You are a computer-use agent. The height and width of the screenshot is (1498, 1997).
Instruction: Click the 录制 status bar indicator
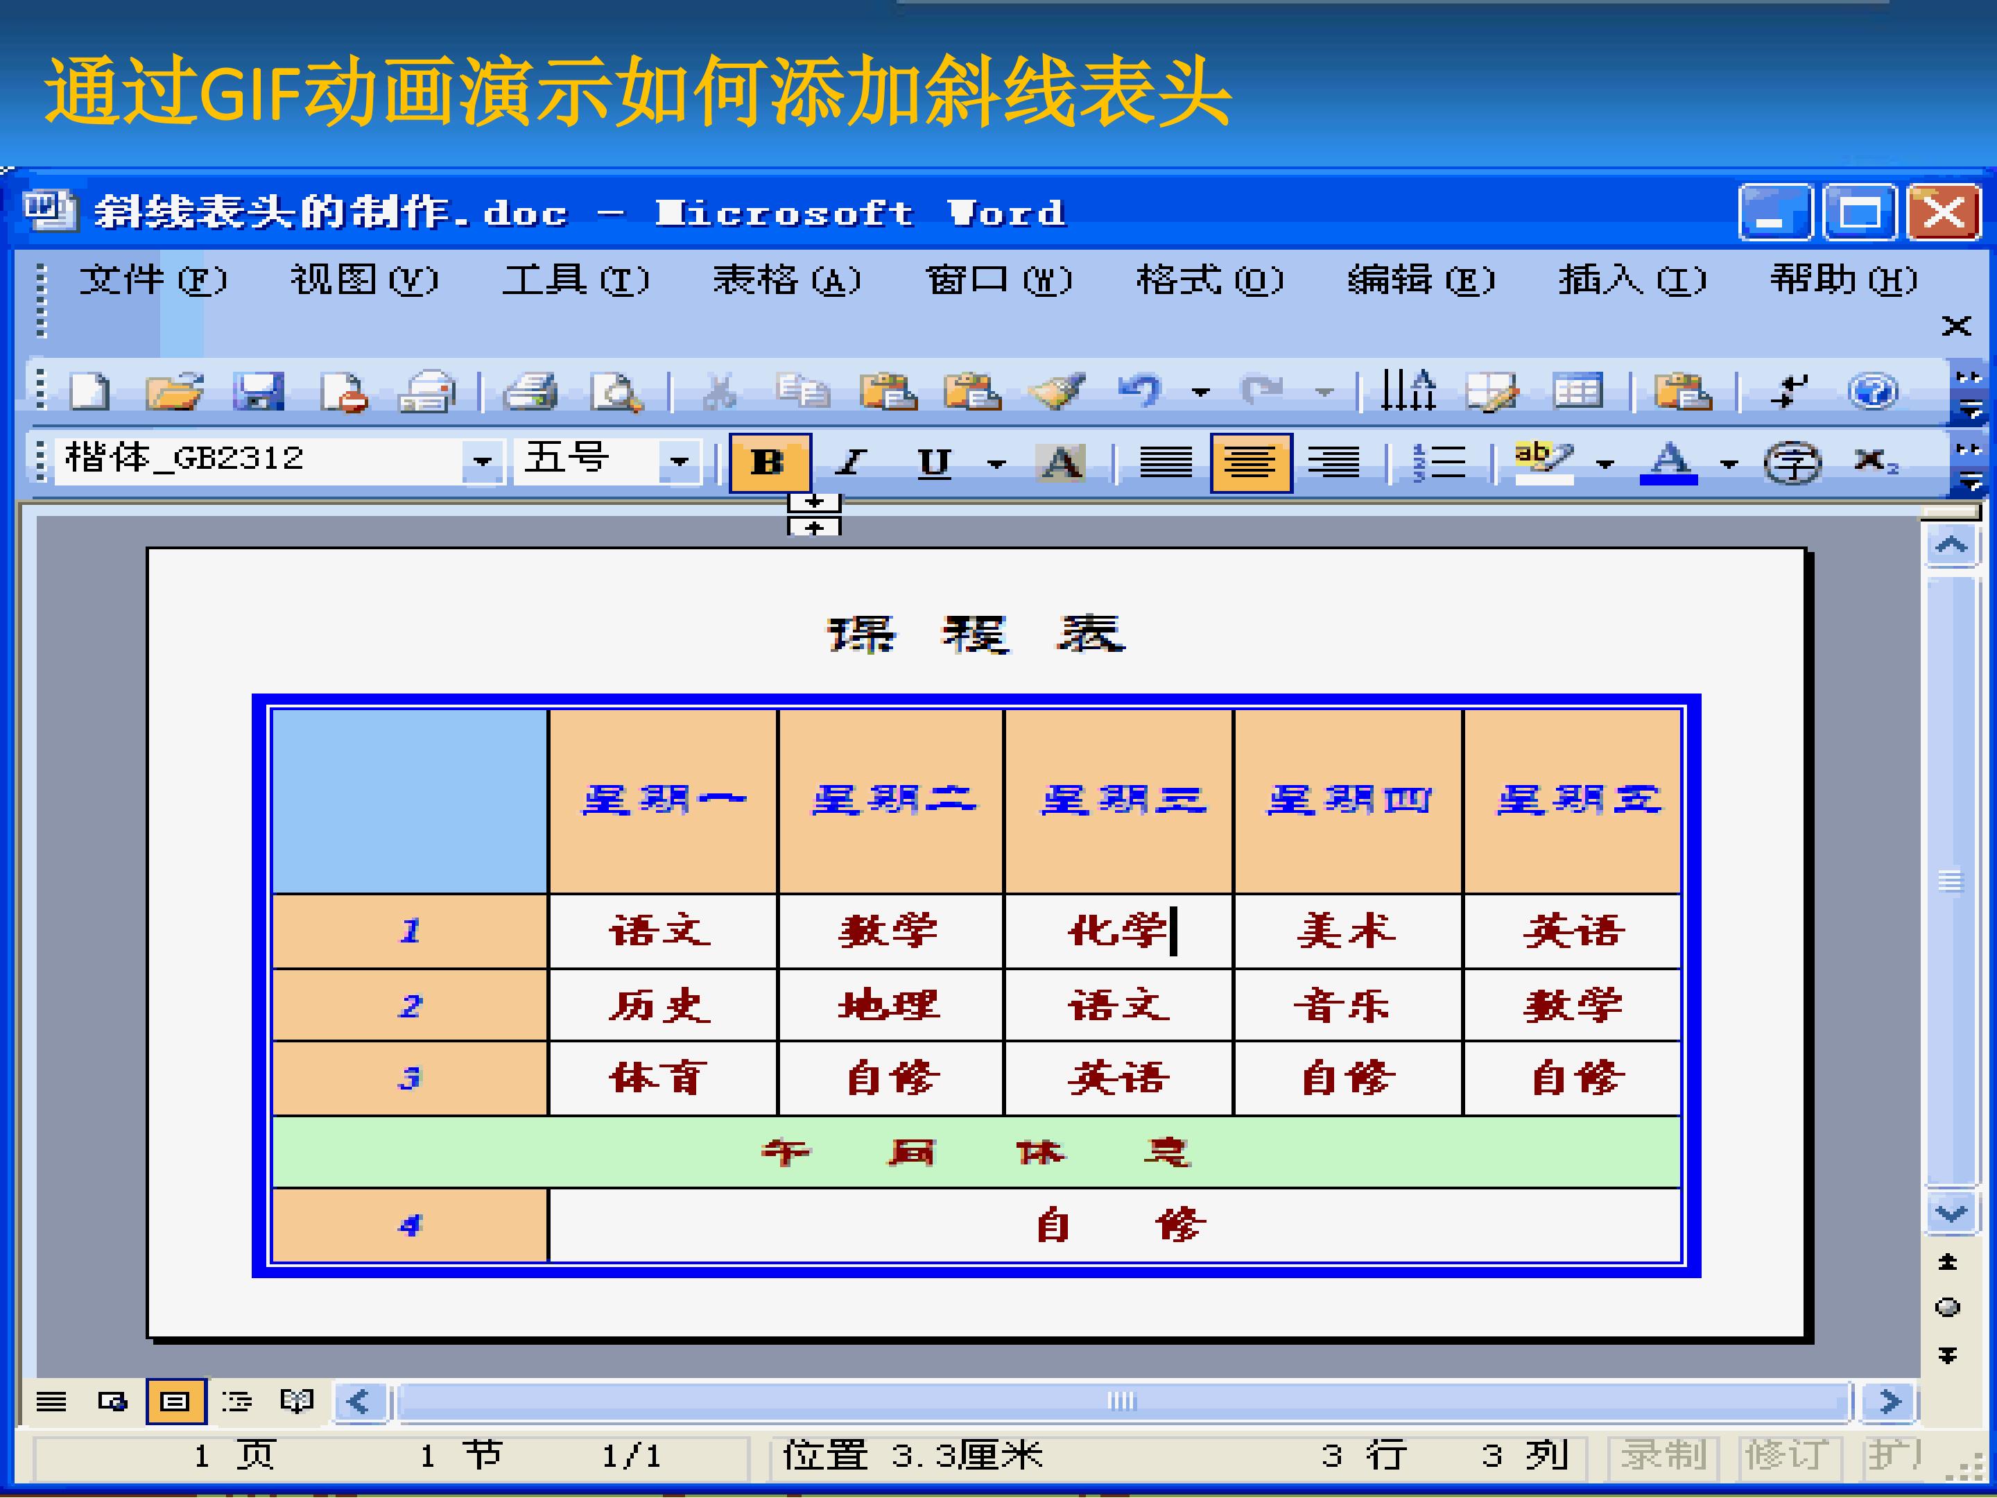coord(1663,1456)
